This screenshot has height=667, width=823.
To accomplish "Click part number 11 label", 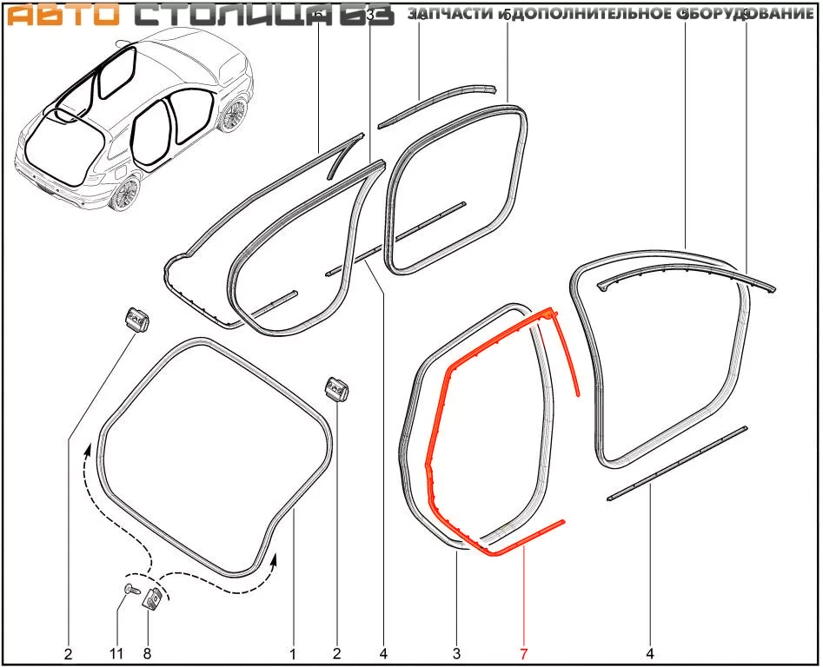I will (118, 651).
